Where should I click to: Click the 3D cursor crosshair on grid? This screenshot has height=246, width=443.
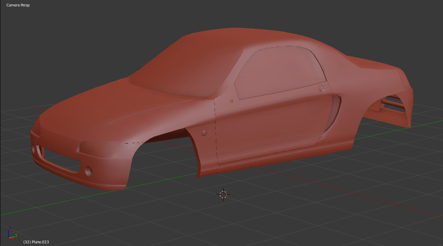[223, 194]
